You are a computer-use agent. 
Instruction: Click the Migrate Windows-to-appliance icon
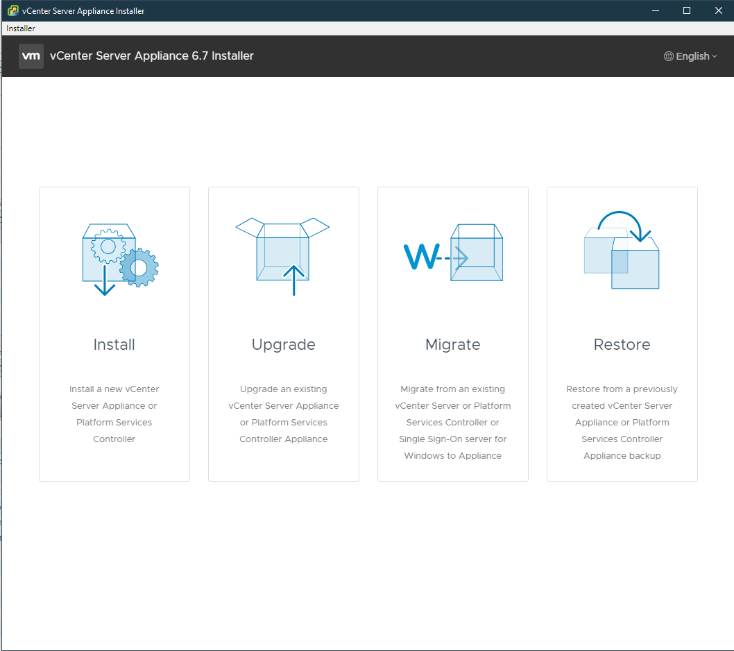452,253
